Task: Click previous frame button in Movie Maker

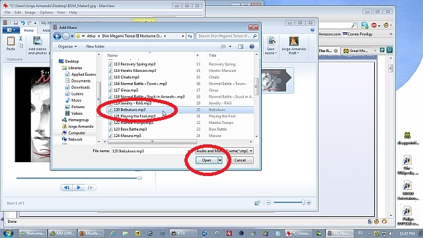Action: 66,188
